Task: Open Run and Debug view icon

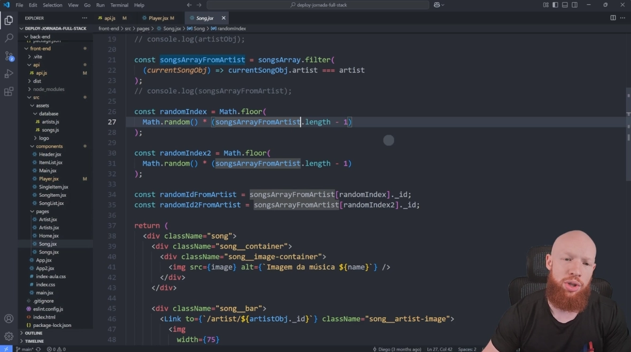Action: pyautogui.click(x=9, y=74)
